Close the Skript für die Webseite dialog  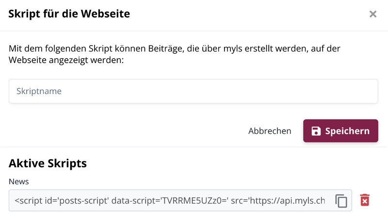tap(373, 14)
